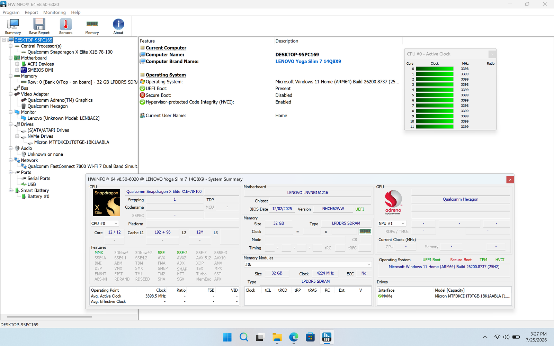The height and width of the screenshot is (346, 554).
Task: Select Battery #0 in the tree
Action: [x=38, y=197]
